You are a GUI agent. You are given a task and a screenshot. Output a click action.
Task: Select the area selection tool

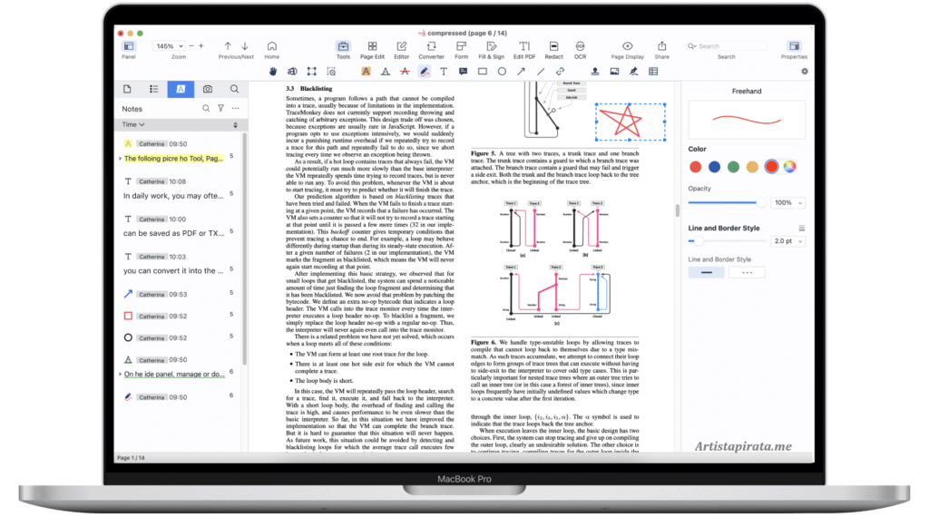coord(312,71)
